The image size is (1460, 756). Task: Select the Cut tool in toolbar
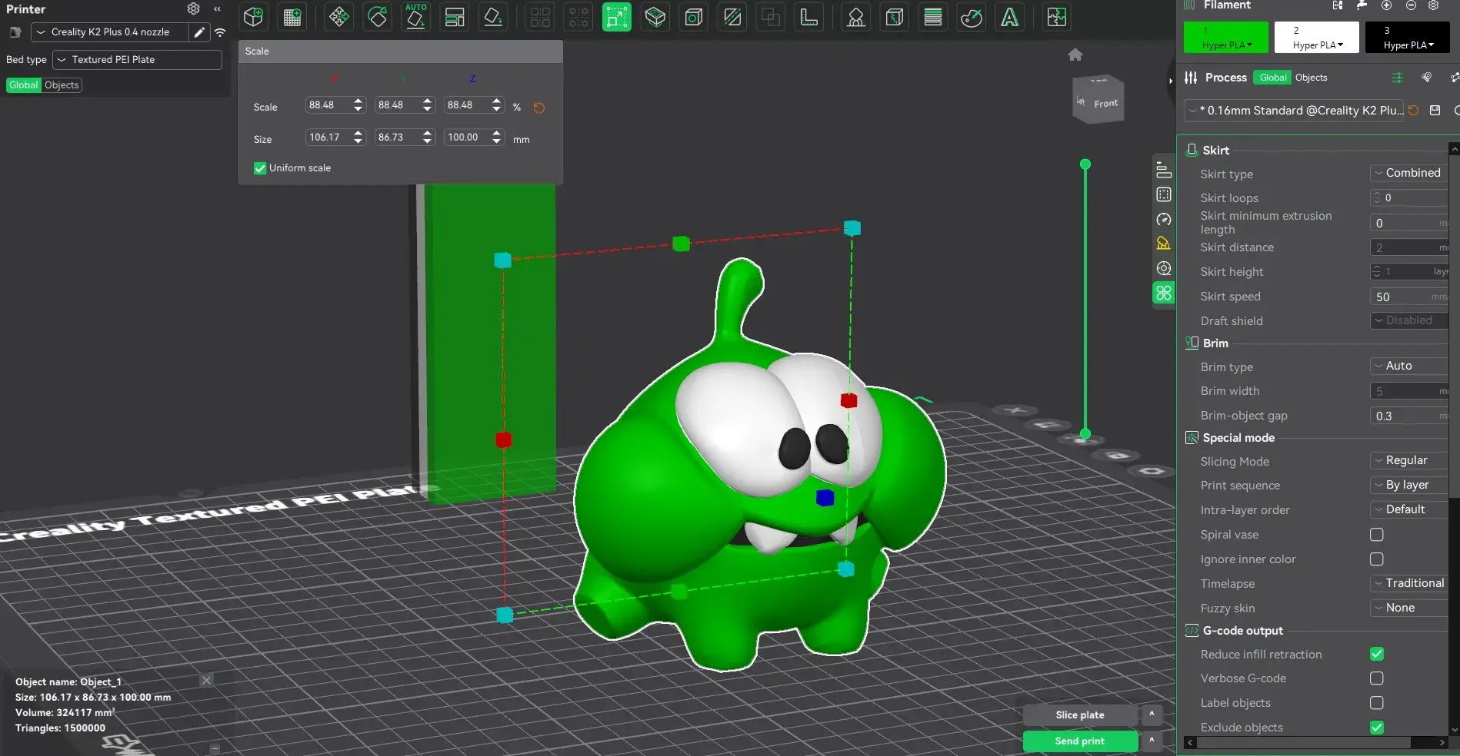pyautogui.click(x=732, y=17)
